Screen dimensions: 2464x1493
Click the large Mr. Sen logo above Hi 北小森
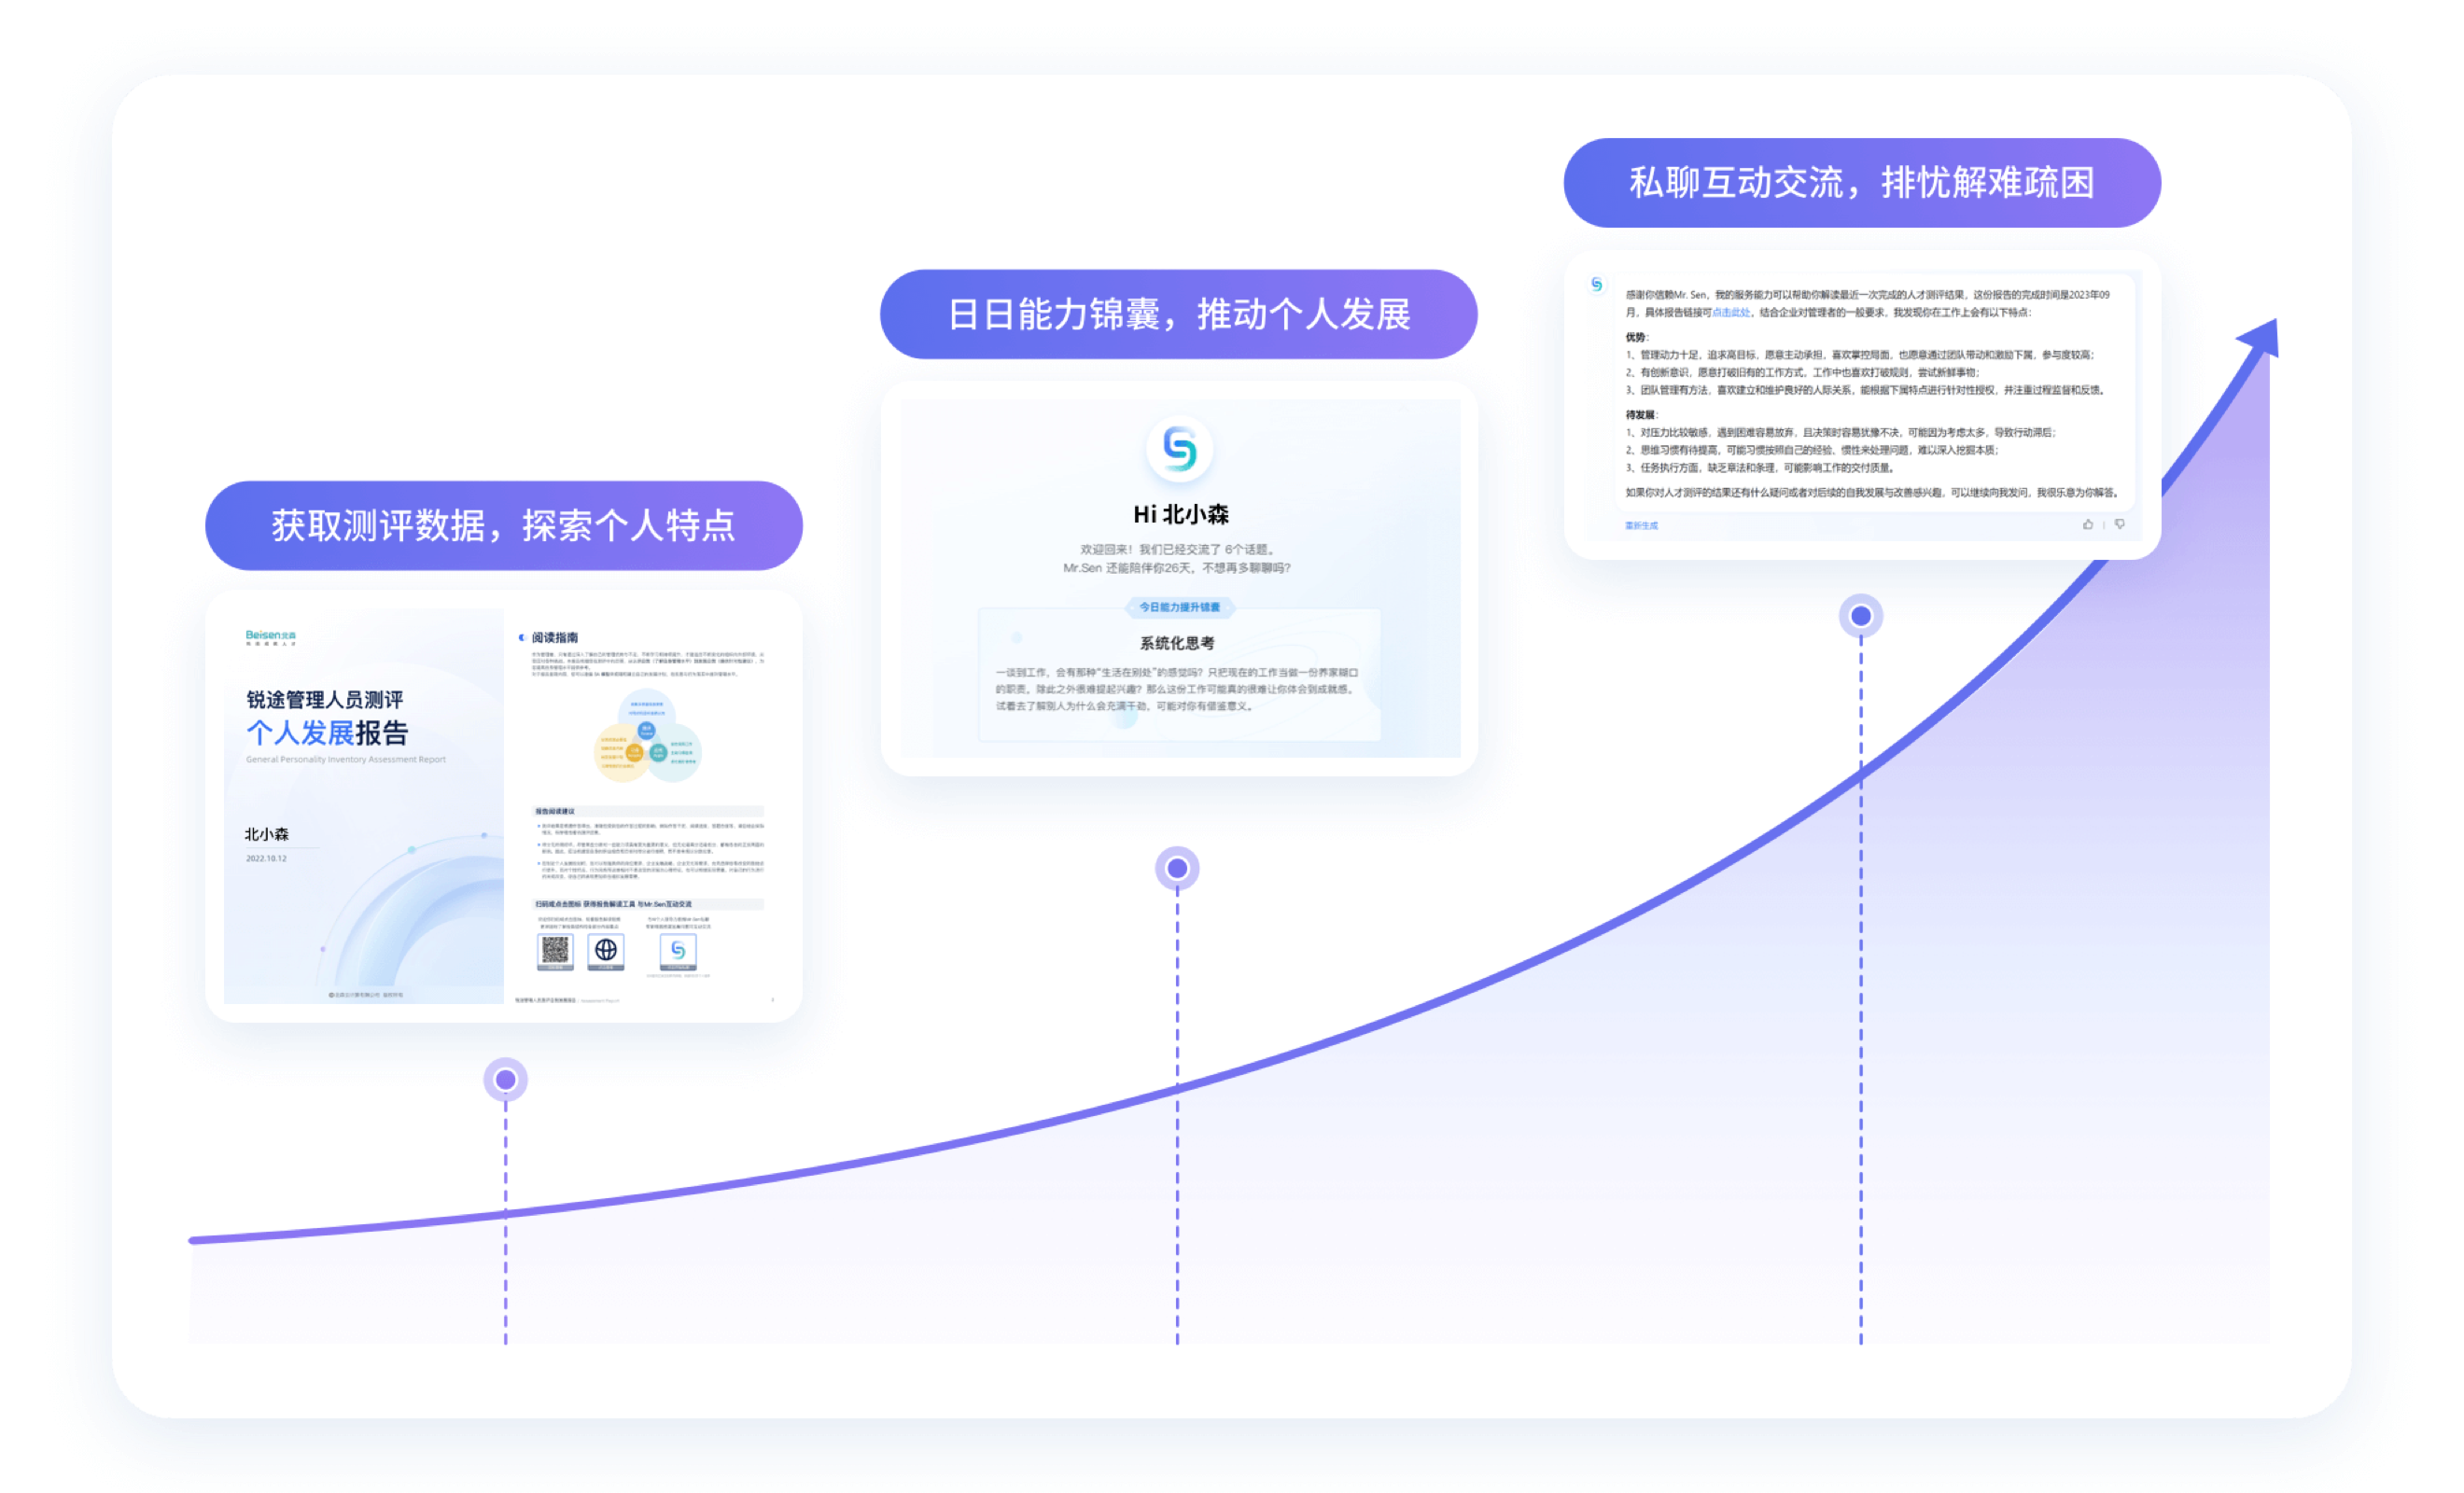(1179, 449)
